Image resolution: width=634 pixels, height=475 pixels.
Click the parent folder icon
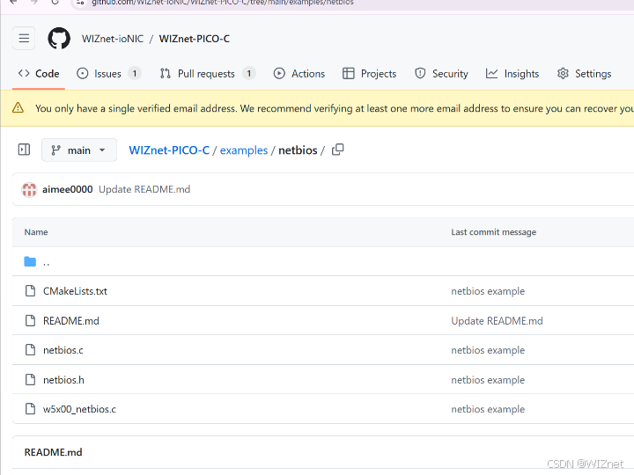click(30, 262)
